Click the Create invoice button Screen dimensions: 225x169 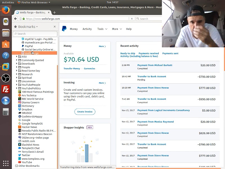85,112
